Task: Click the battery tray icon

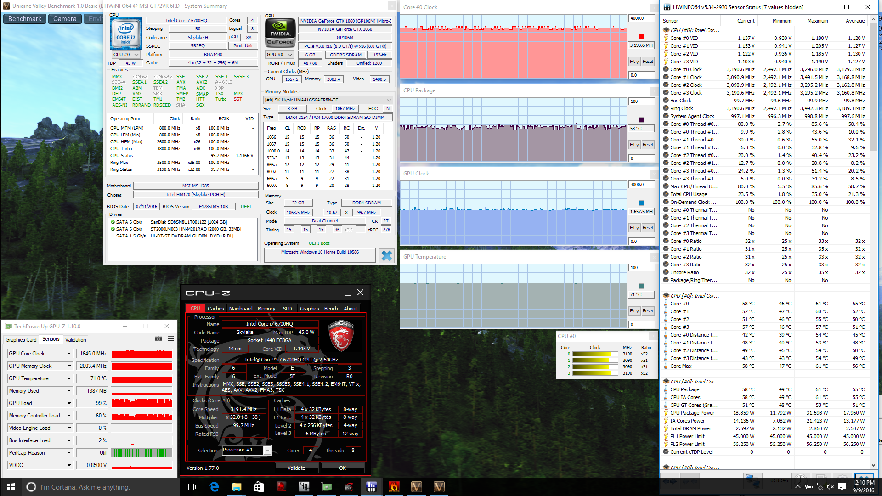Action: coord(809,487)
